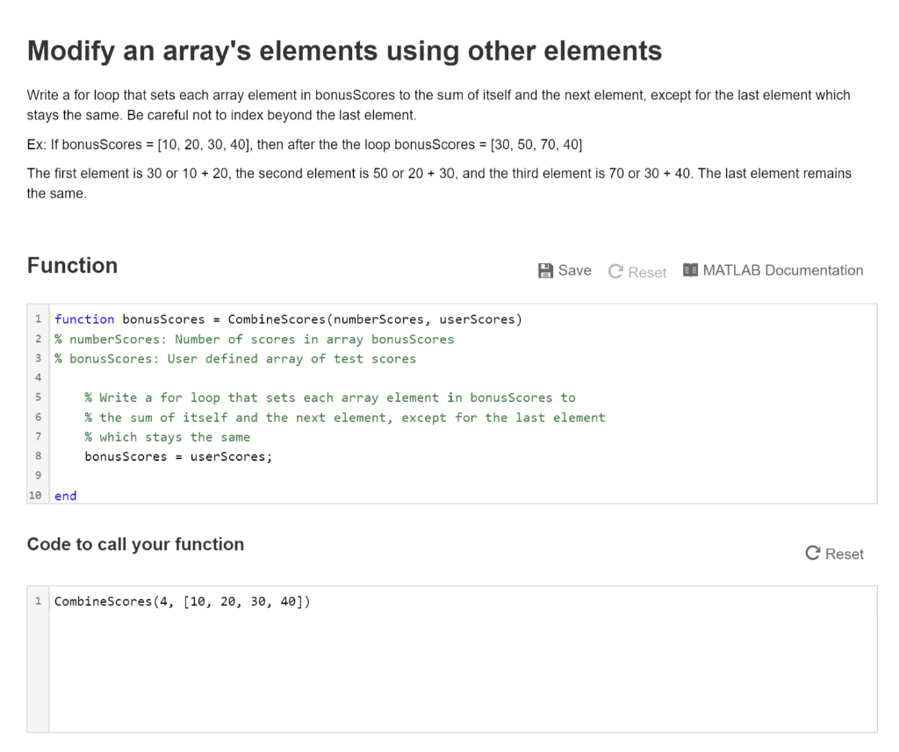
Task: Click the floppy disk Save icon
Action: pos(546,270)
